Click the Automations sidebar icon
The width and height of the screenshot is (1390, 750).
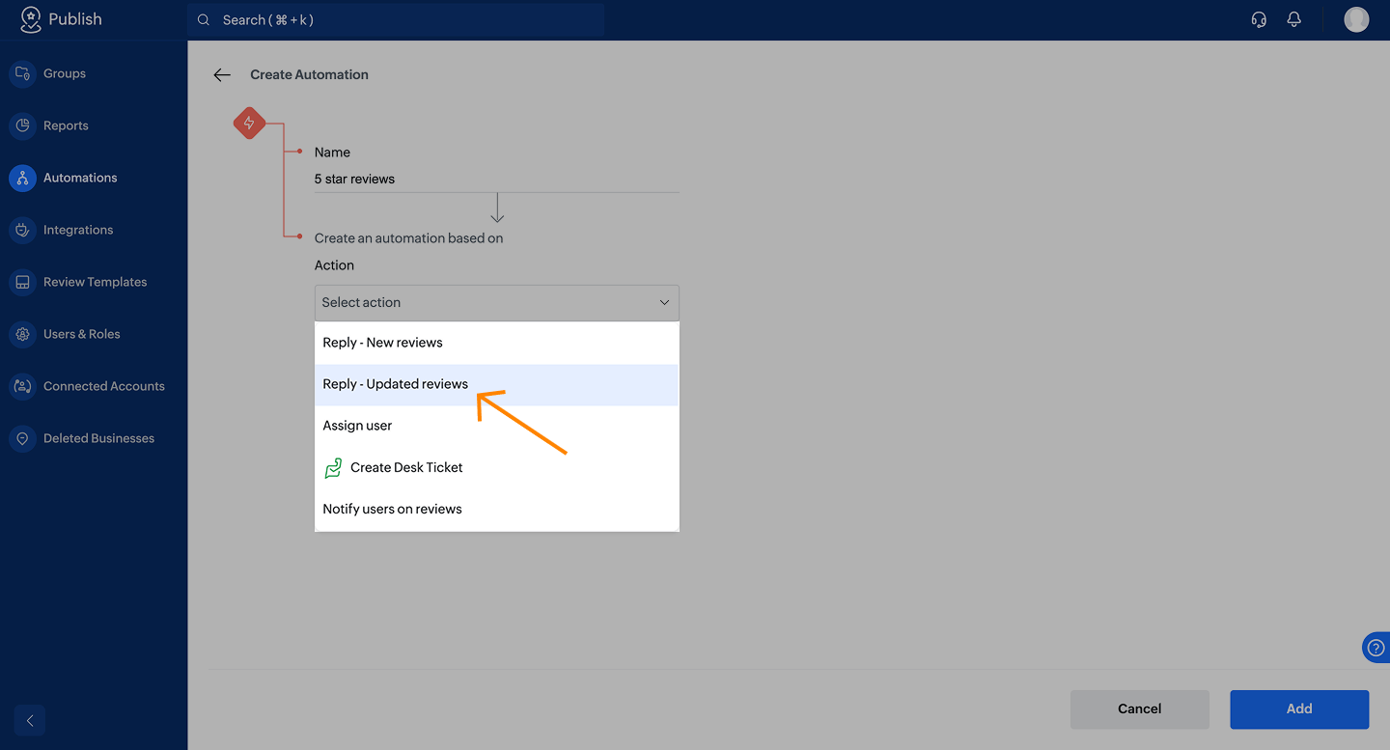coord(22,178)
